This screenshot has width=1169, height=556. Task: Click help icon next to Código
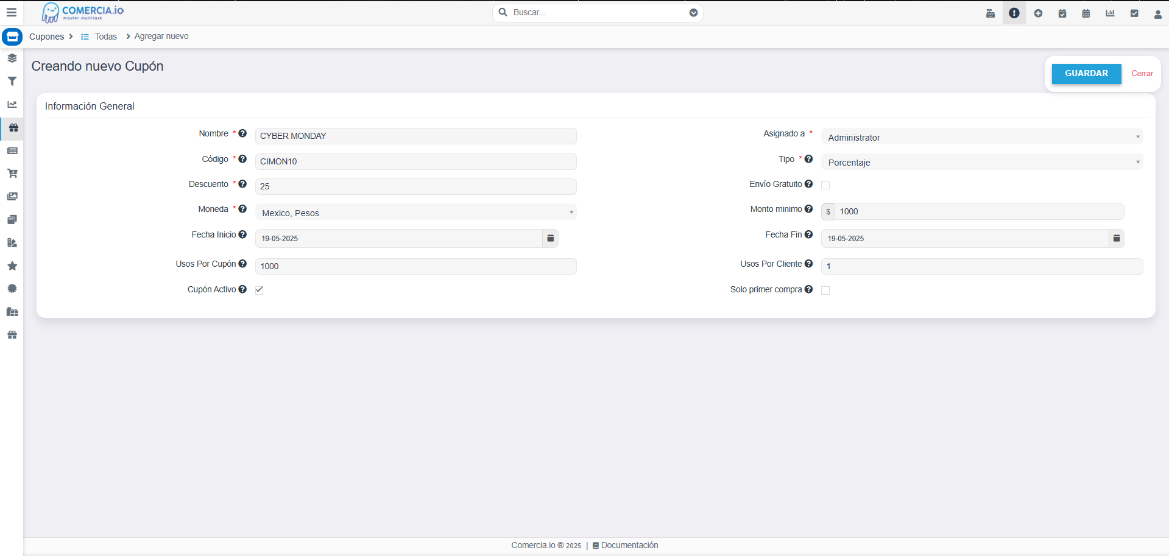(x=242, y=159)
